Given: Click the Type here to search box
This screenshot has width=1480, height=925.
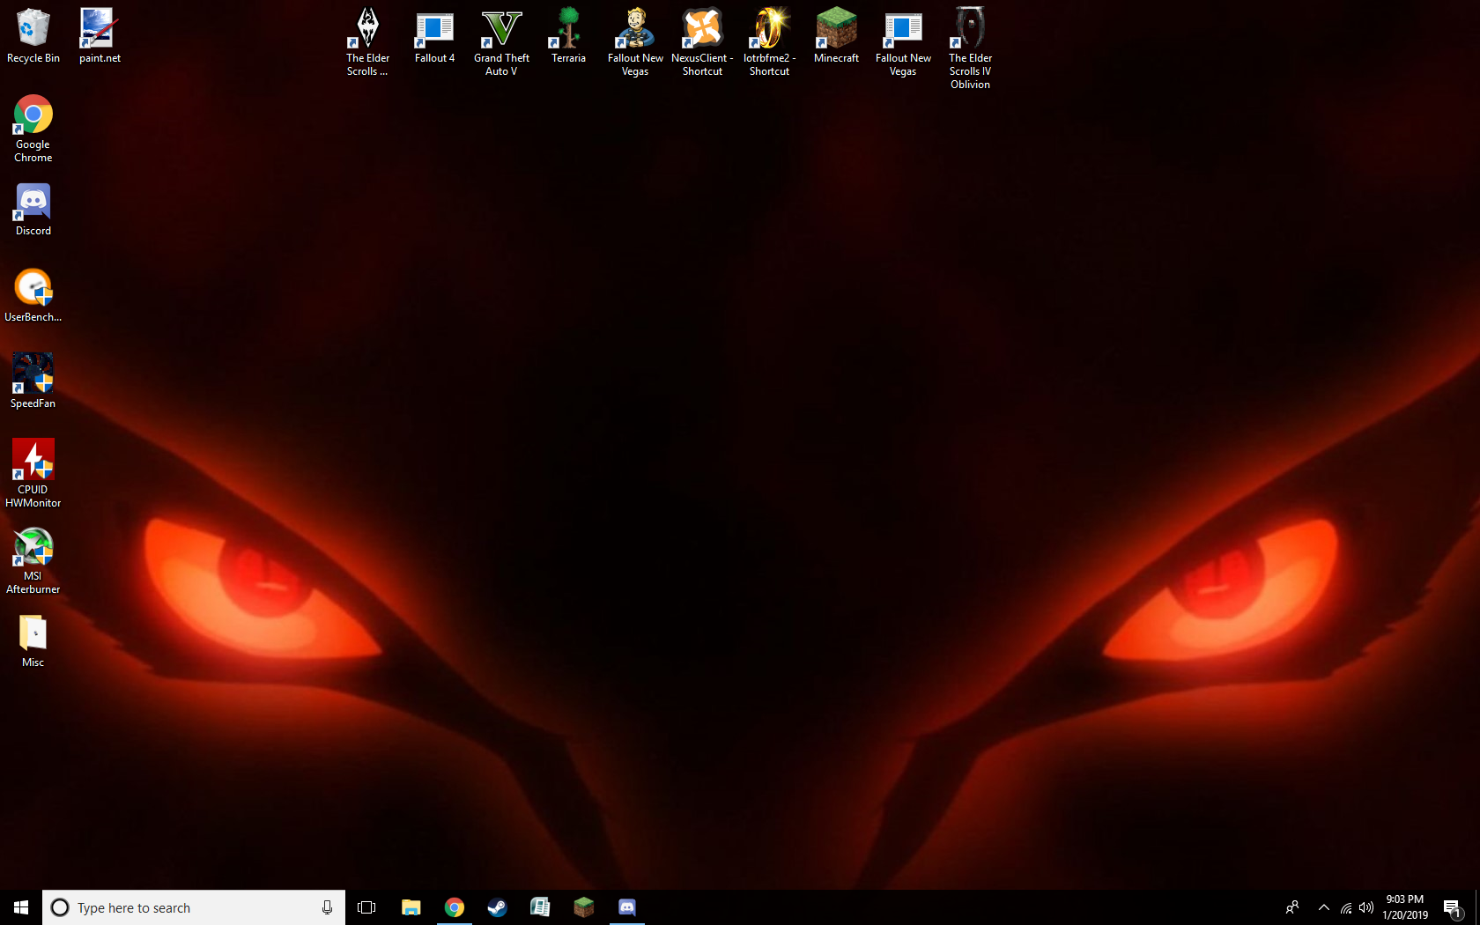Looking at the screenshot, I should tap(194, 907).
